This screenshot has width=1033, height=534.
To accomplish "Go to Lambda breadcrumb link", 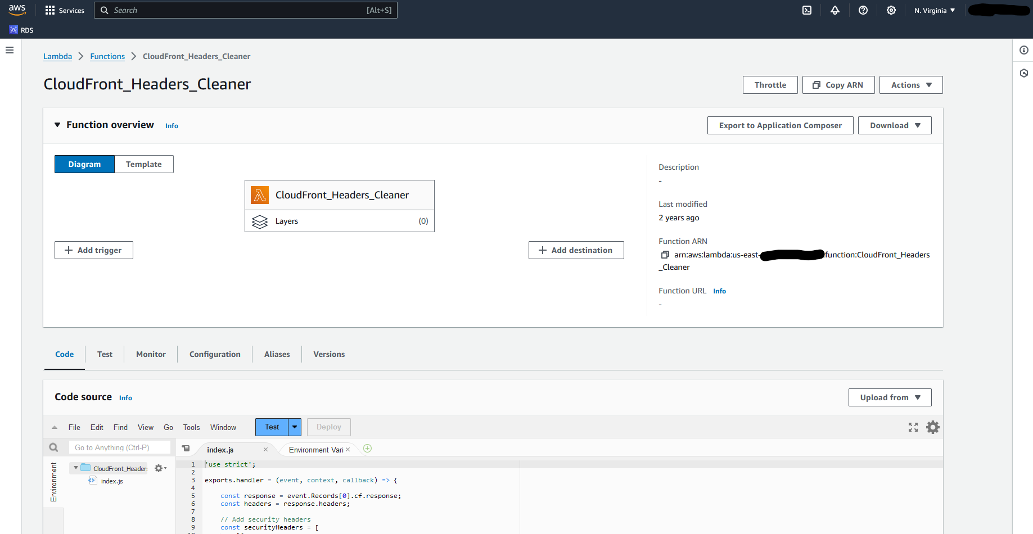I will click(57, 56).
